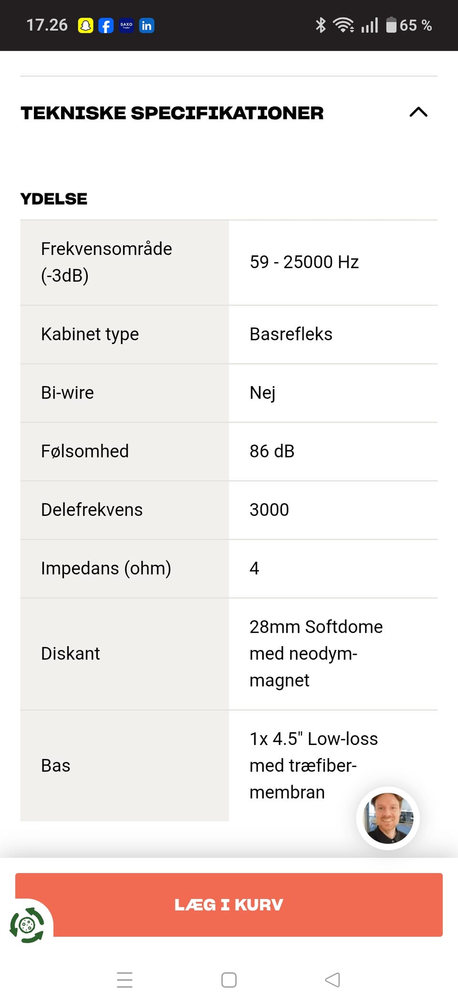
Task: Tap the Basrefleks cabinet type value
Action: [x=291, y=334]
